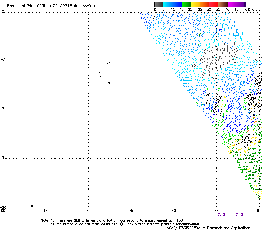The width and height of the screenshot is (262, 230).
Task: Click the gray 0-5 knots color swatch
Action: point(159,4)
